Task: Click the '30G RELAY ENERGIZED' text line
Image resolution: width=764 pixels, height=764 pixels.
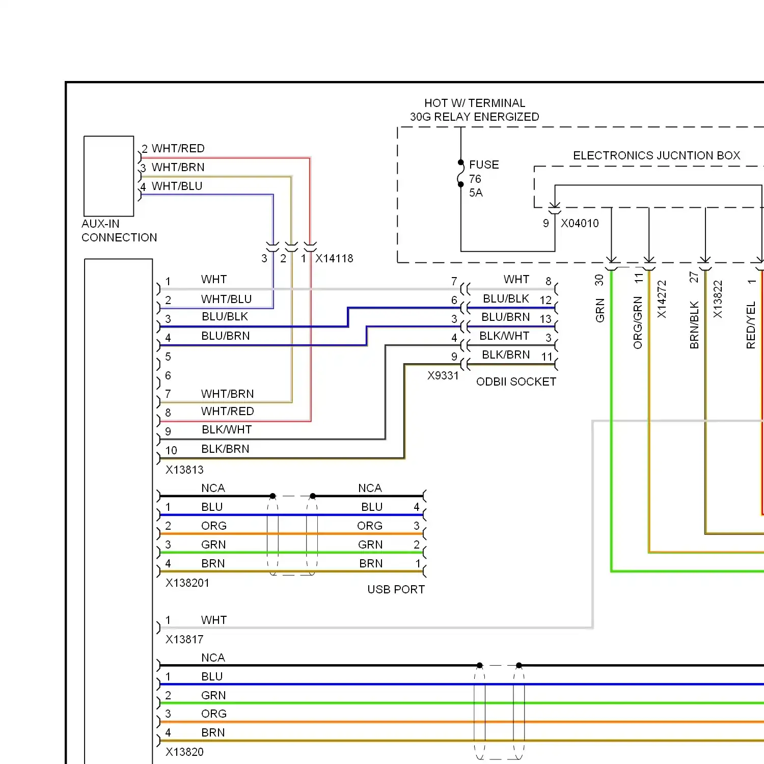Action: [475, 117]
